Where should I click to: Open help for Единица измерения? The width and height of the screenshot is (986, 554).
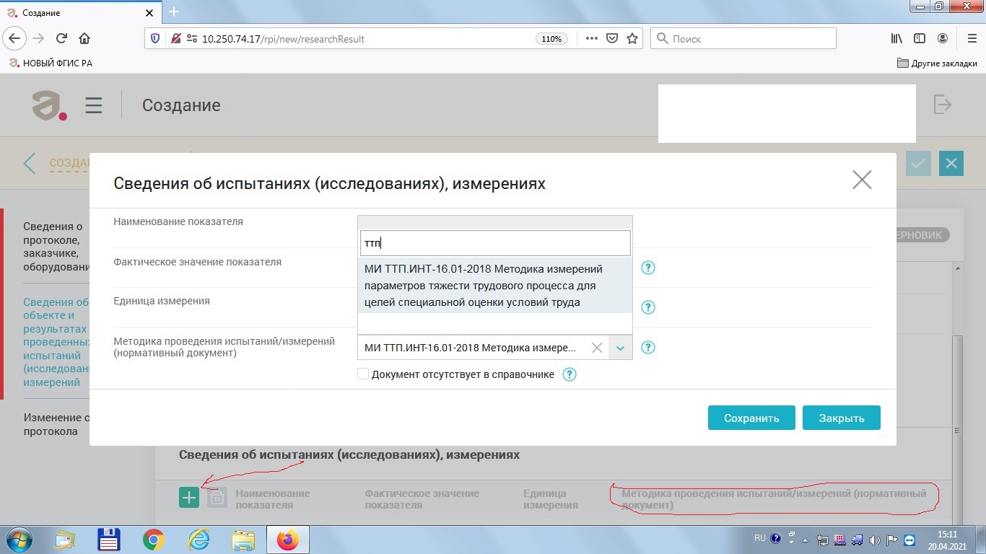648,308
